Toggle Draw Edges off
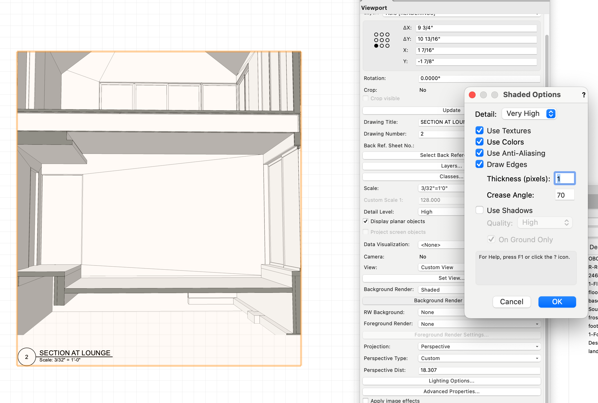Viewport: 598px width, 403px height. click(479, 164)
